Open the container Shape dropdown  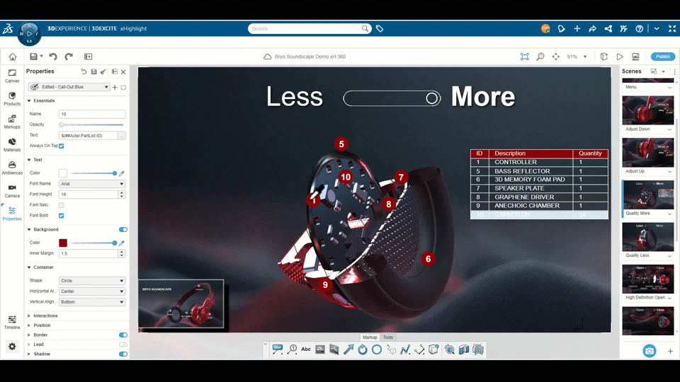pyautogui.click(x=92, y=281)
